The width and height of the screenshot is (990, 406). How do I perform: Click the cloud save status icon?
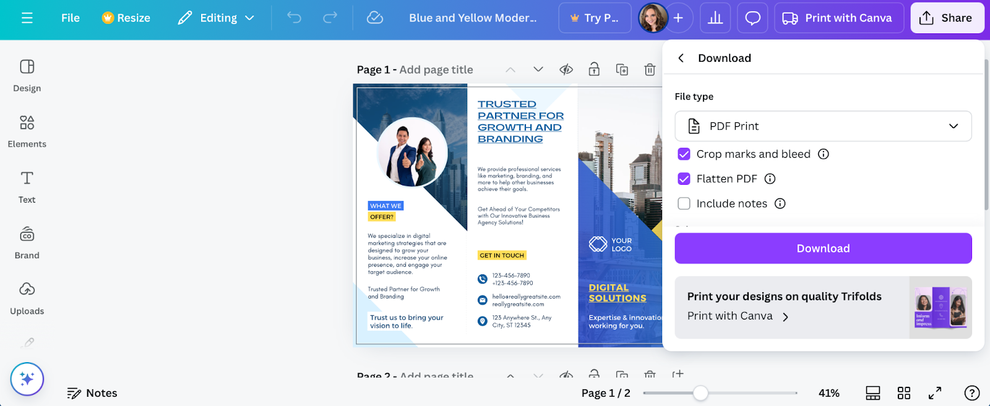pos(375,18)
